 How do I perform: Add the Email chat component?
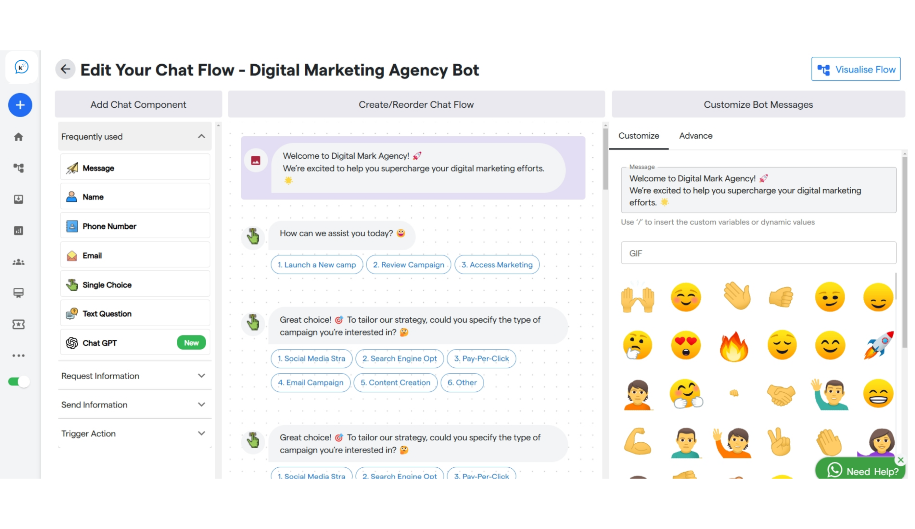[x=135, y=255]
